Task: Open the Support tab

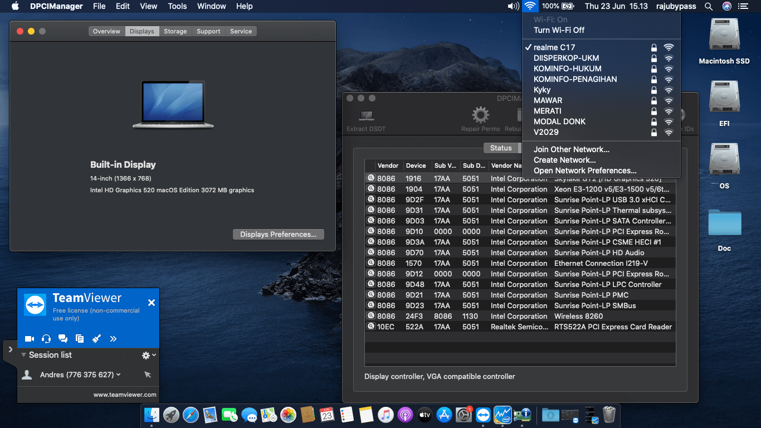Action: point(208,31)
